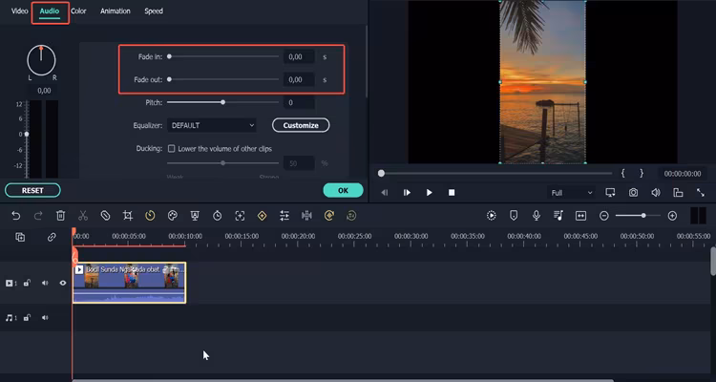Click the Undo icon
The height and width of the screenshot is (382, 716).
(16, 216)
